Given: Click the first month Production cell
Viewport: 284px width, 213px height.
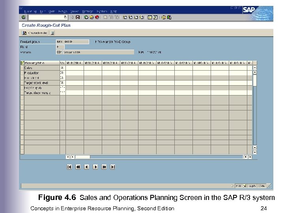Looking at the screenshot, I should [x=75, y=73].
